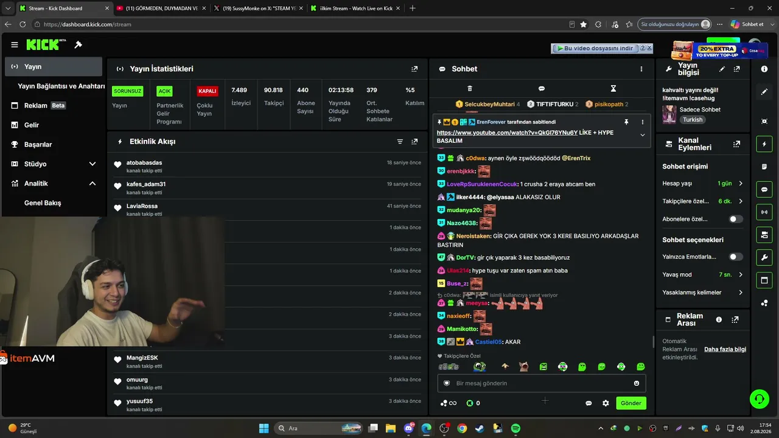Click the trash icon to clear chat

[469, 89]
